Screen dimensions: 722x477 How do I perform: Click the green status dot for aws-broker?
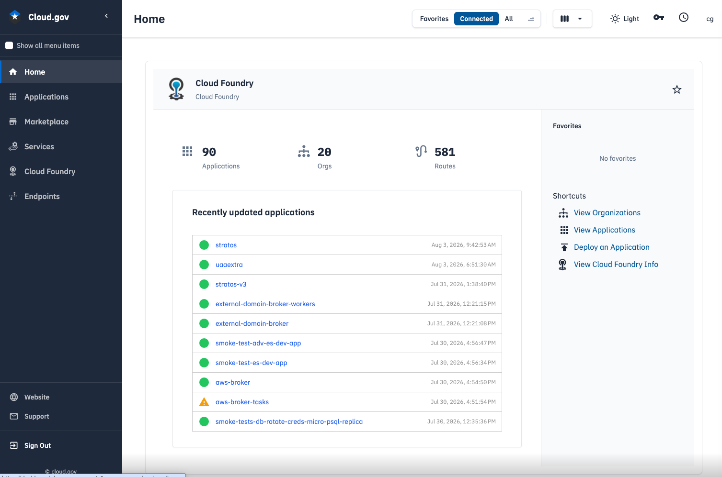[204, 382]
